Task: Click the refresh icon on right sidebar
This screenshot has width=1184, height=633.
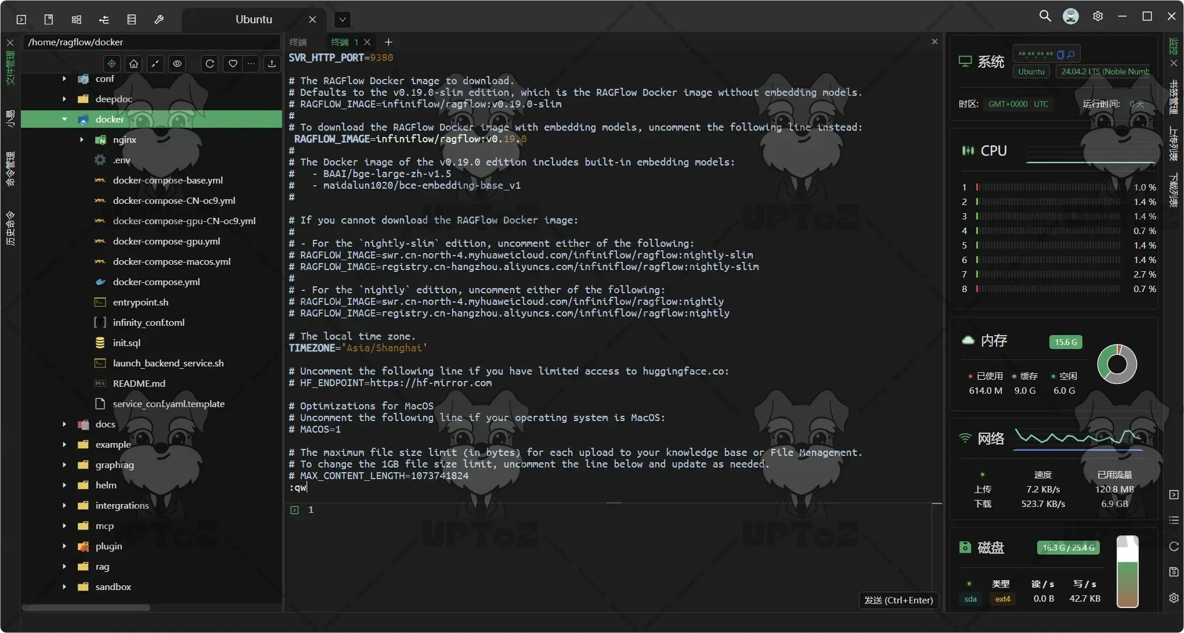Action: 1174,546
